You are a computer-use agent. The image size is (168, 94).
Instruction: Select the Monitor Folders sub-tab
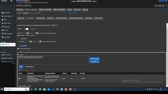click(61, 18)
